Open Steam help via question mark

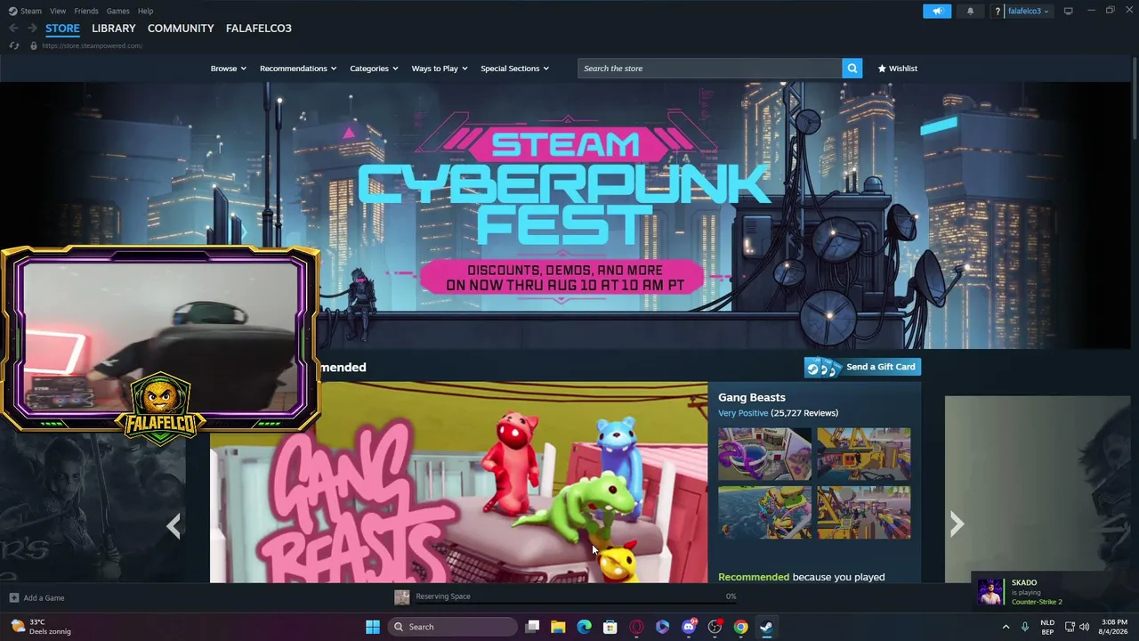click(998, 11)
